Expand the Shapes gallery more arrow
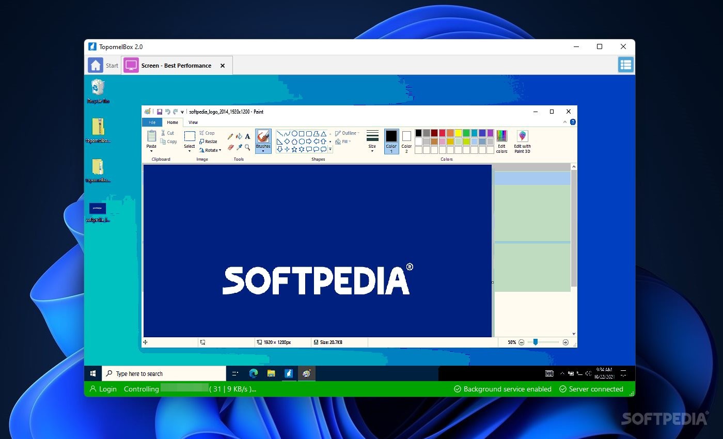Screen dimensions: 723x439 click(330, 149)
